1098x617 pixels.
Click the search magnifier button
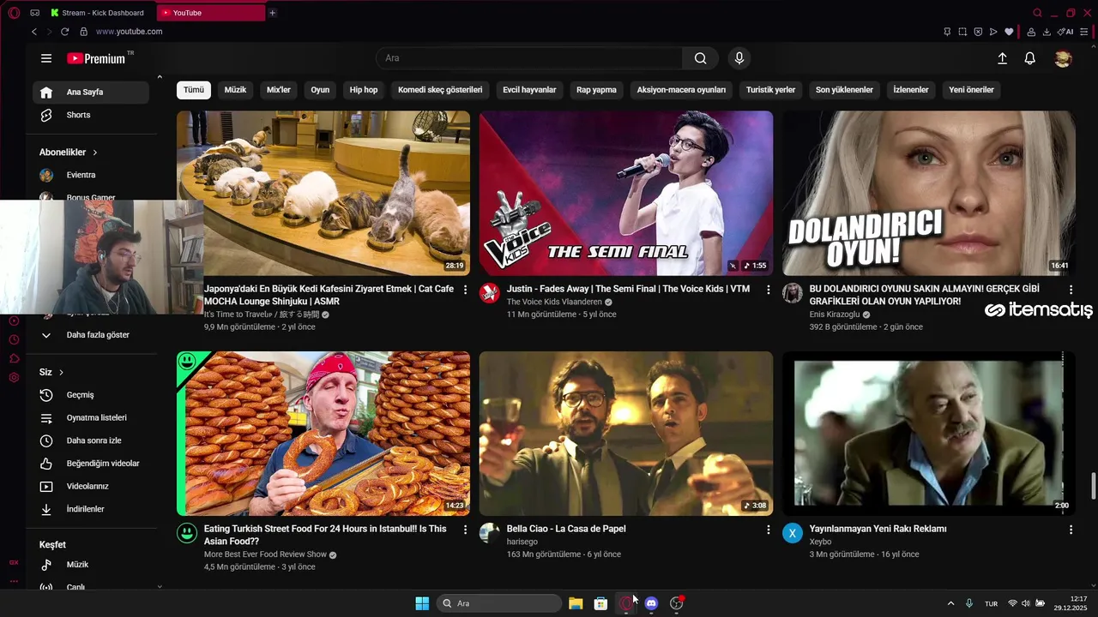point(701,58)
